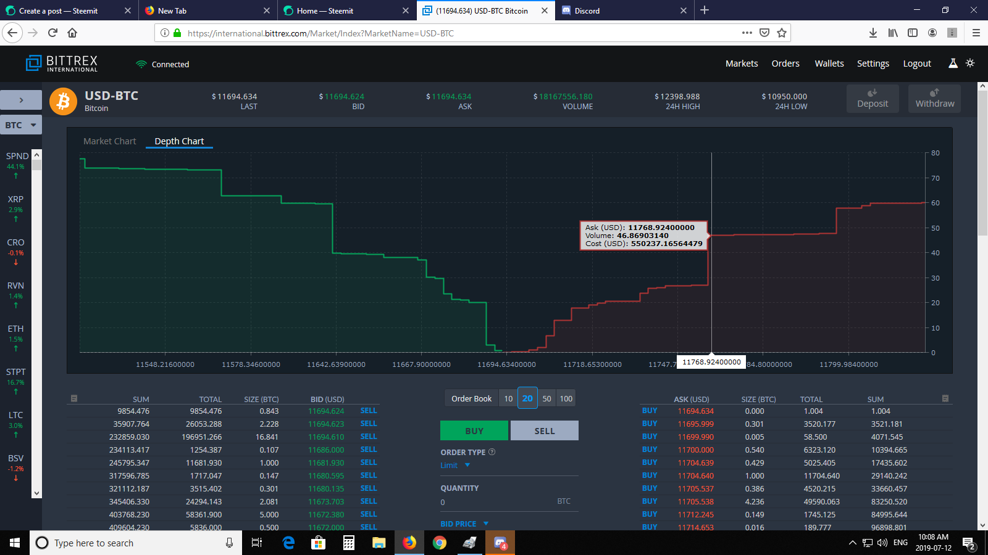Open the Limit order type dropdown
Screen dimensions: 988x555
pos(455,466)
